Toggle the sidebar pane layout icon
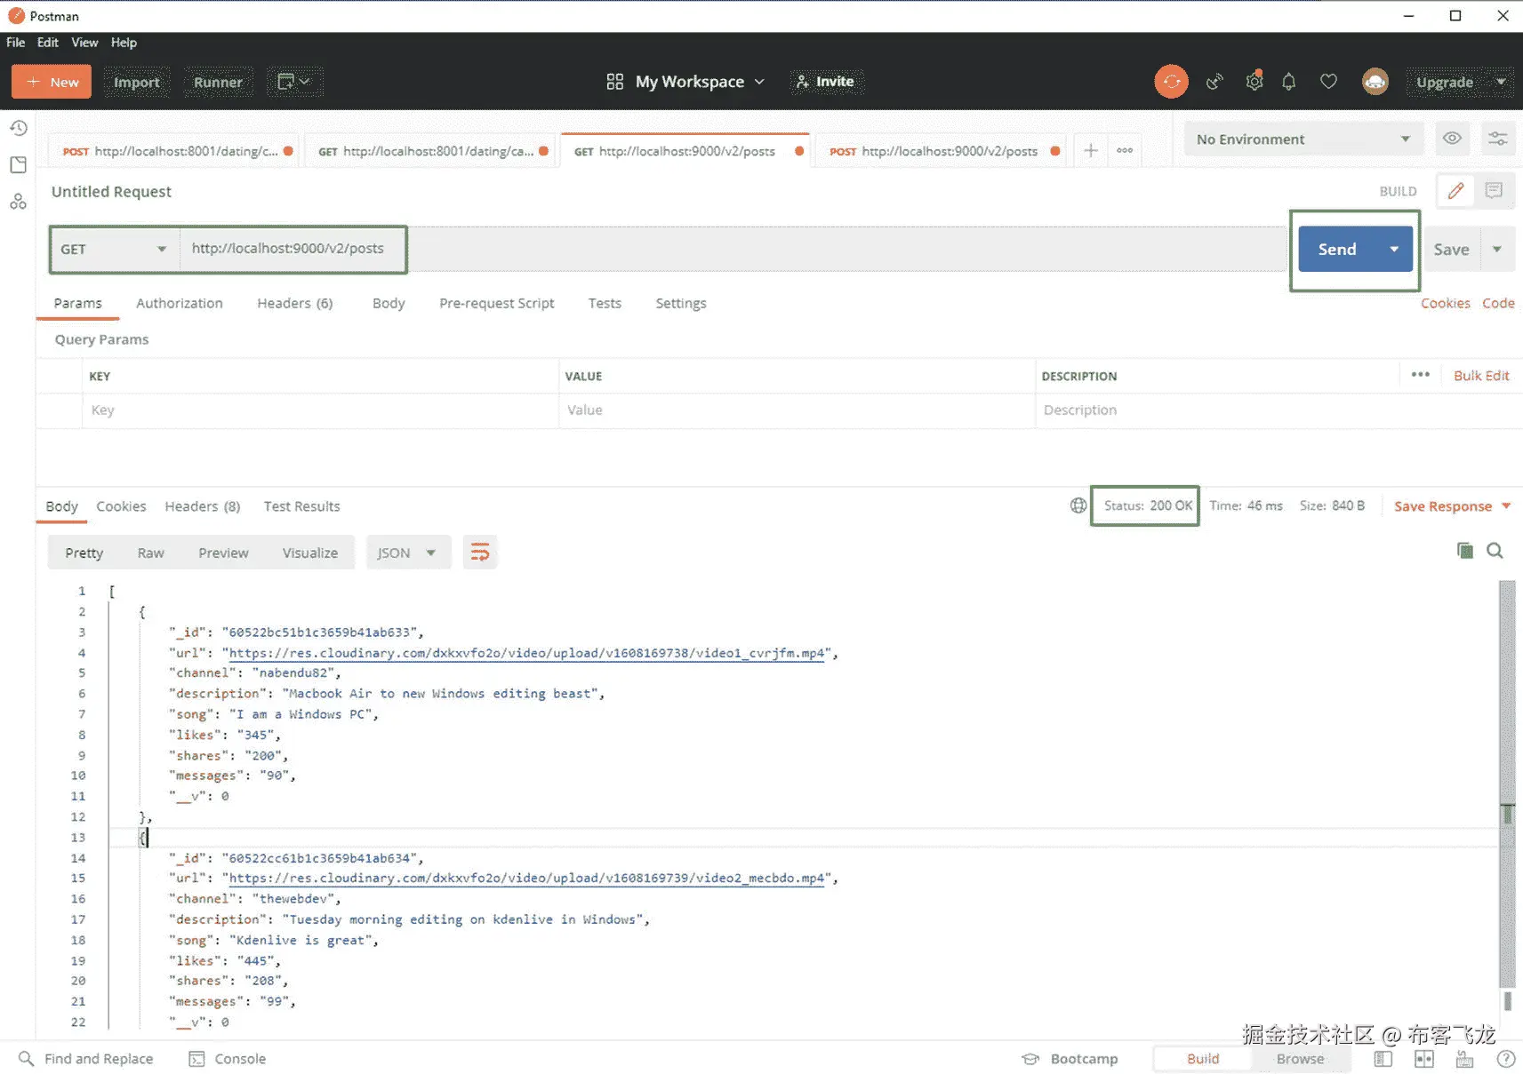 pyautogui.click(x=1383, y=1059)
